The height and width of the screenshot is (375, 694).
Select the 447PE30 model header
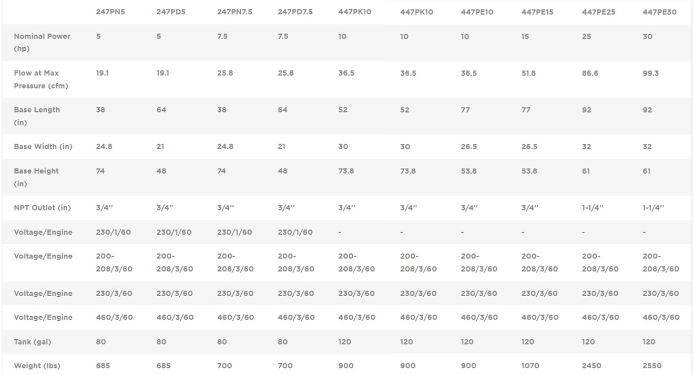click(659, 12)
